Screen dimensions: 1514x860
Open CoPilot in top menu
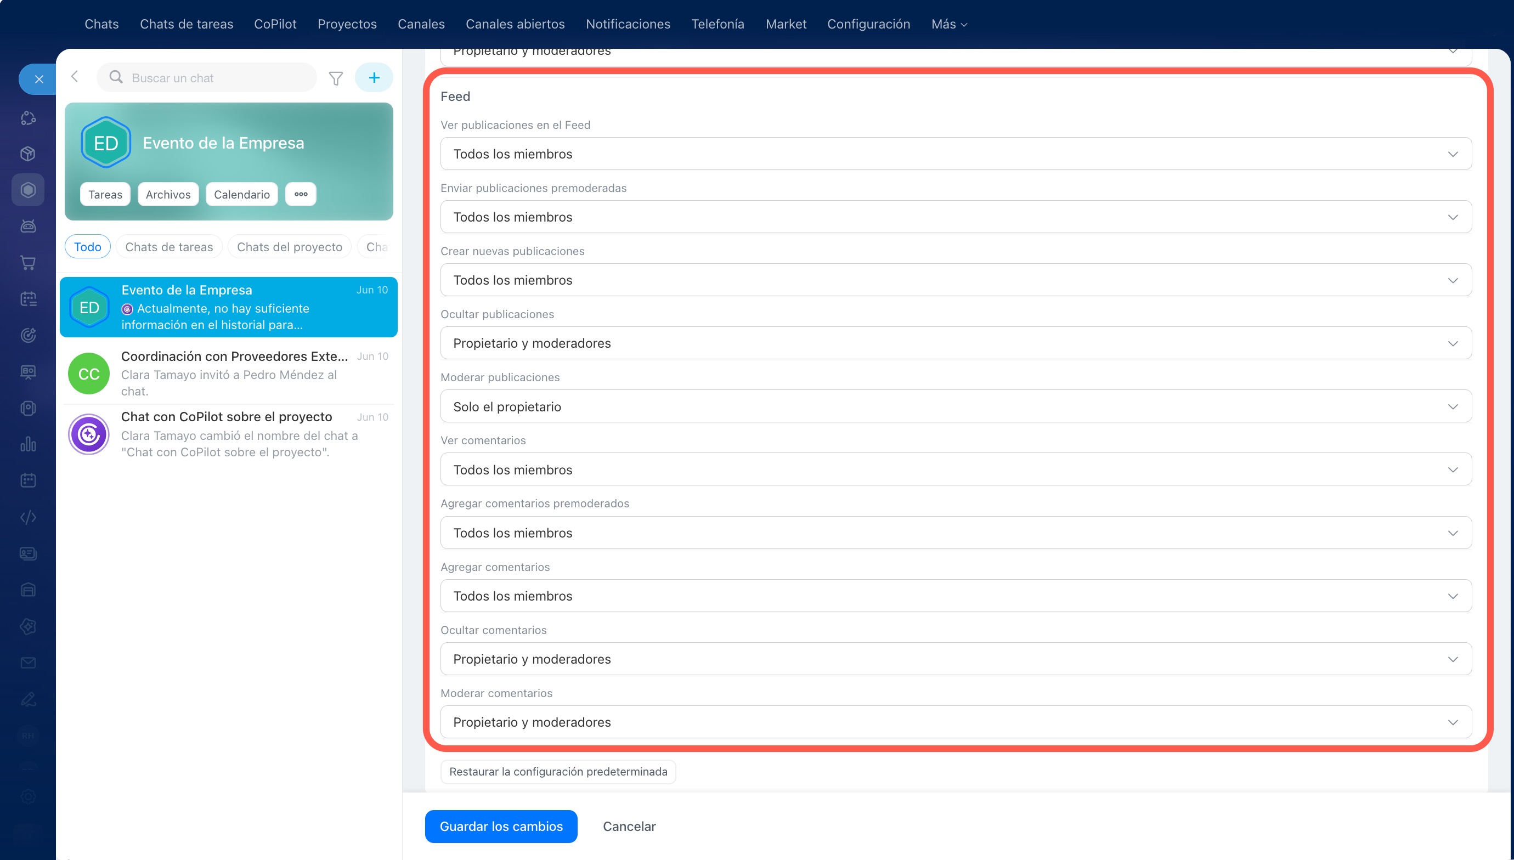(x=275, y=24)
